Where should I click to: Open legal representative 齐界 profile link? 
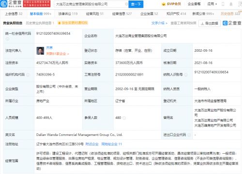(x=49, y=48)
